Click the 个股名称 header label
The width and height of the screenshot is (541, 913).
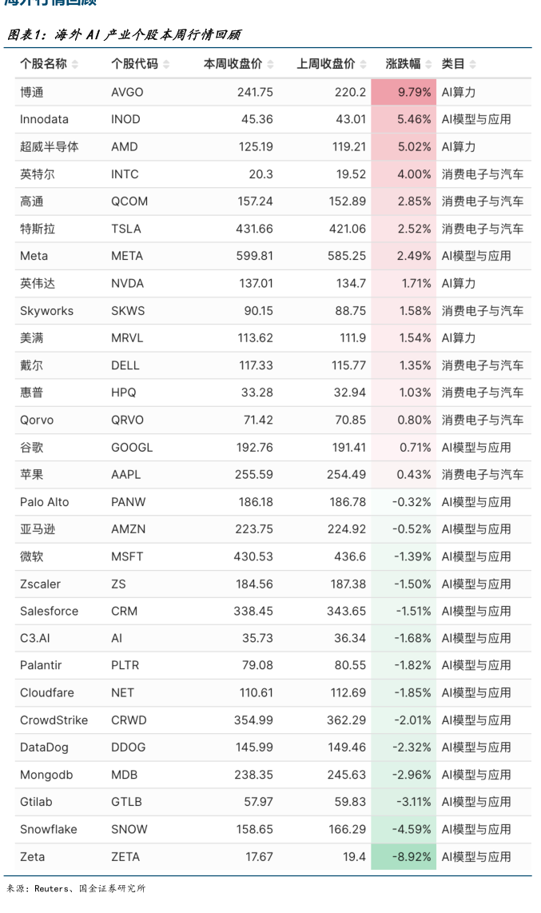[43, 64]
